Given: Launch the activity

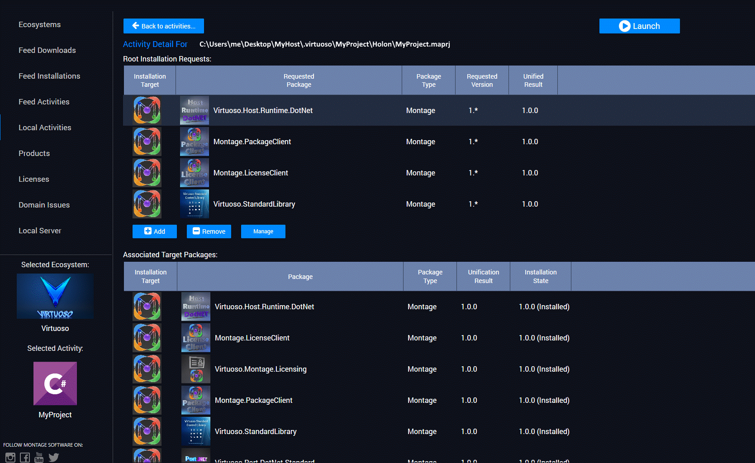Looking at the screenshot, I should tap(640, 26).
